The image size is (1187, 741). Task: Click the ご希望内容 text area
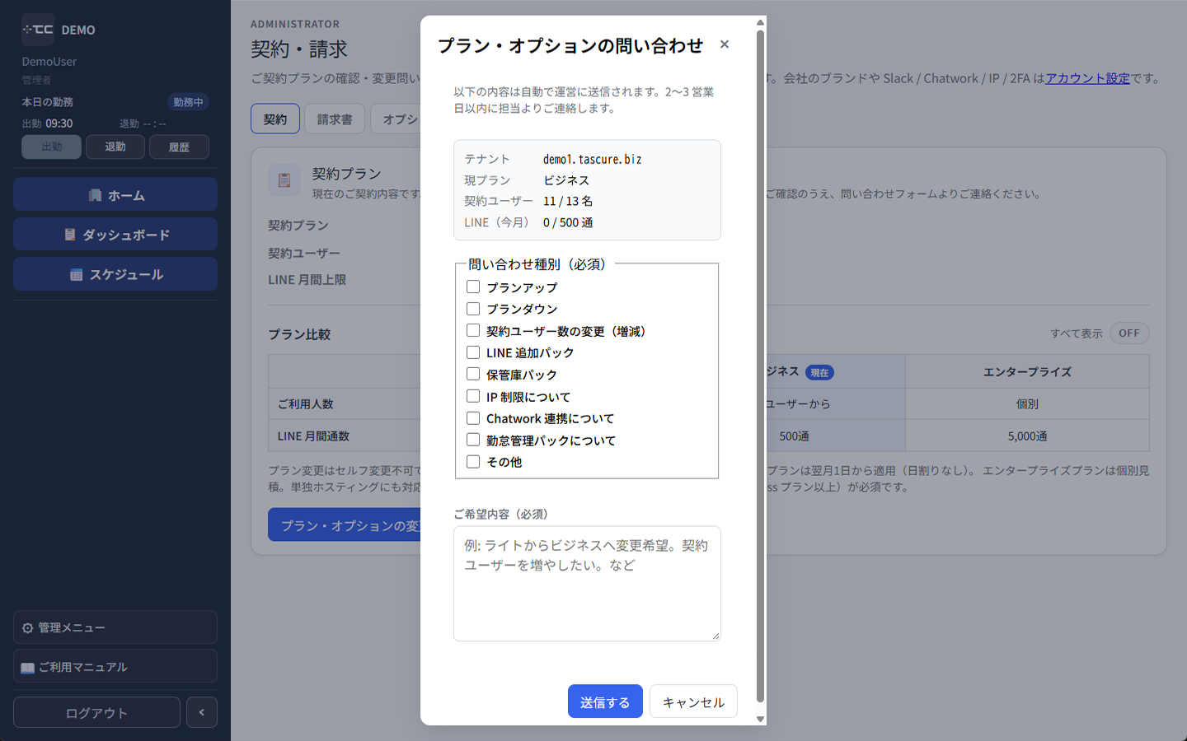click(587, 583)
